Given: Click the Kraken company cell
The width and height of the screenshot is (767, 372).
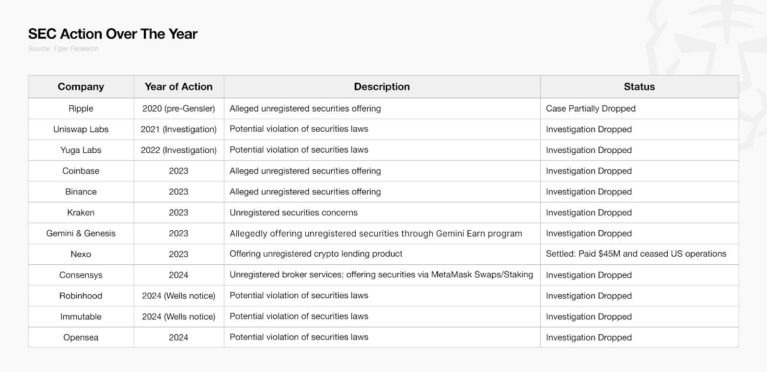Looking at the screenshot, I should 81,213.
